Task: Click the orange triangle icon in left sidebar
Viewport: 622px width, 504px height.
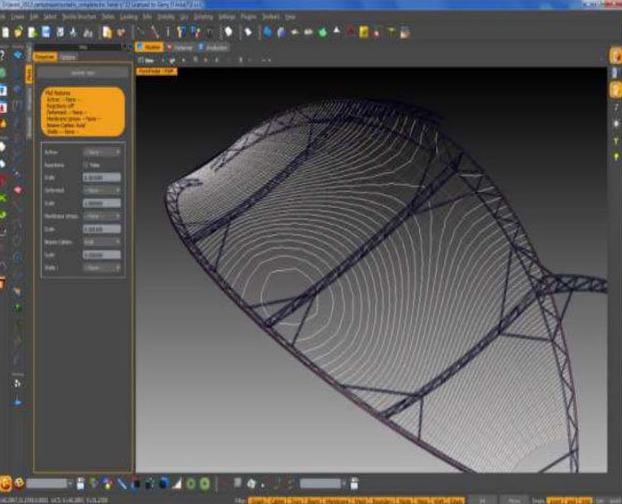Action: [x=5, y=121]
